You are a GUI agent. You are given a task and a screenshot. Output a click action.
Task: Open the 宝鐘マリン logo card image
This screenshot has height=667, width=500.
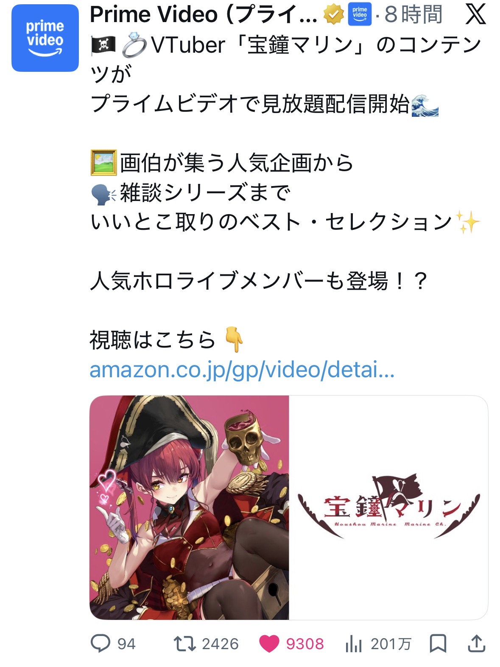coord(388,507)
